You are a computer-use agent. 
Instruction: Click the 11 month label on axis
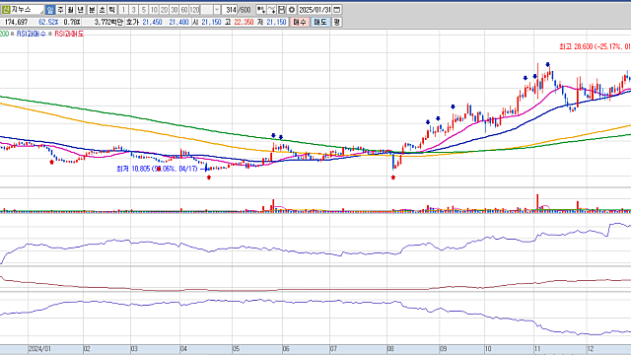[537, 349]
